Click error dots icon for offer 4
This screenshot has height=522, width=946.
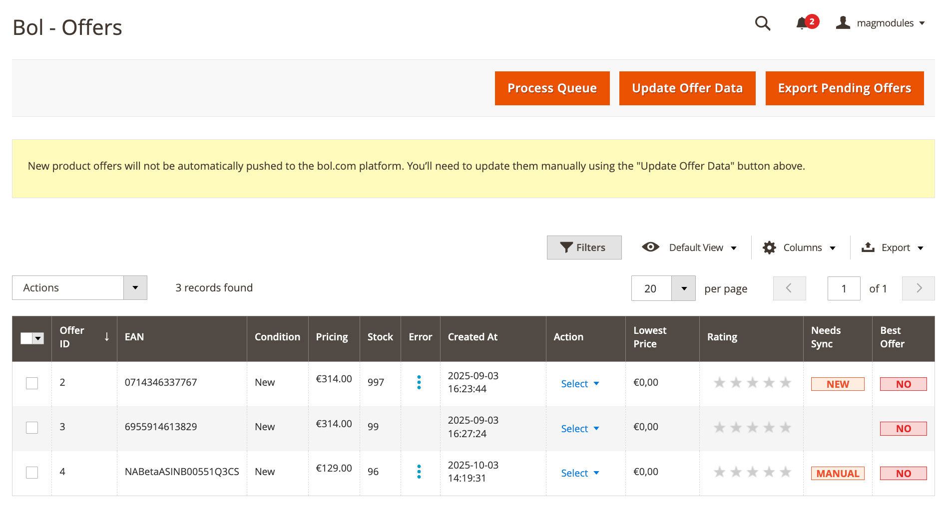click(x=419, y=472)
